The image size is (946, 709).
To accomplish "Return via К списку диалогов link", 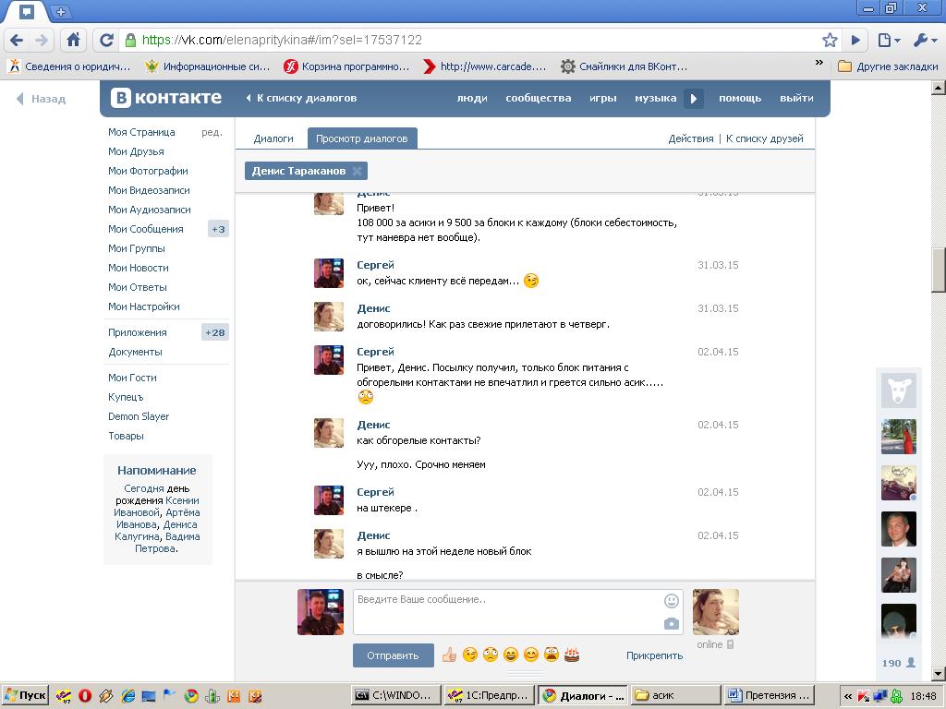I will click(301, 98).
